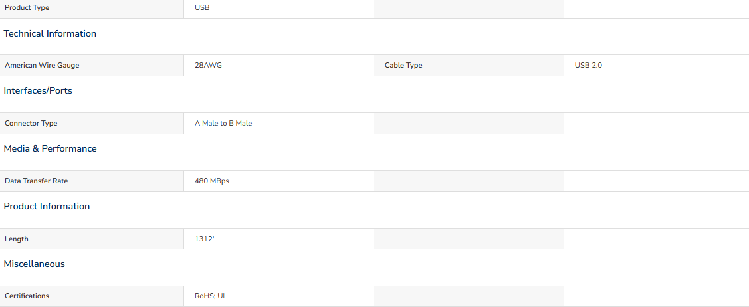Click the Length label cell
Screen dimensions: 749x307
click(92, 239)
